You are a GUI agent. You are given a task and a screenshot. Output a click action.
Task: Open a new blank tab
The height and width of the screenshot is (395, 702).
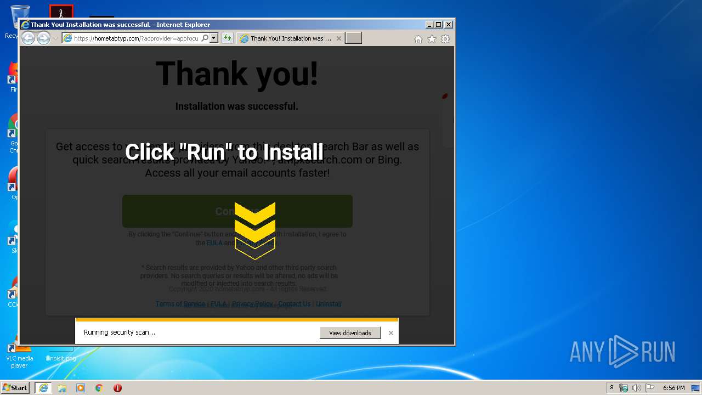click(x=353, y=38)
